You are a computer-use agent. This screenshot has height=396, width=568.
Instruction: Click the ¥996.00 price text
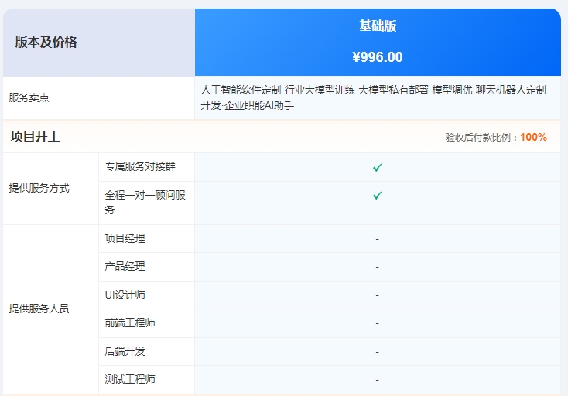pos(378,56)
